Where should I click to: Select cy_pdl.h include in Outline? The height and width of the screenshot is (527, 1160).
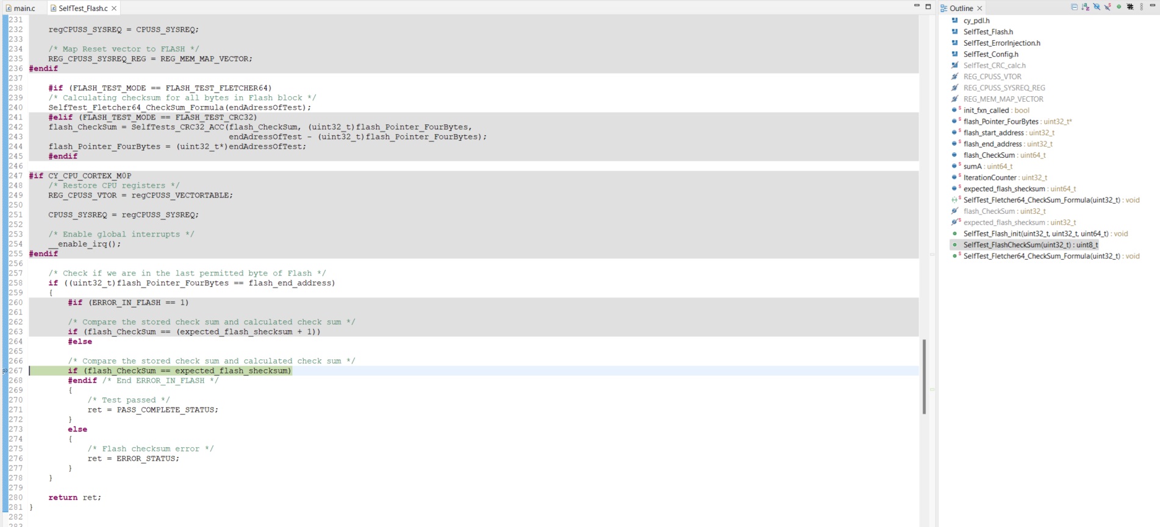coord(976,21)
